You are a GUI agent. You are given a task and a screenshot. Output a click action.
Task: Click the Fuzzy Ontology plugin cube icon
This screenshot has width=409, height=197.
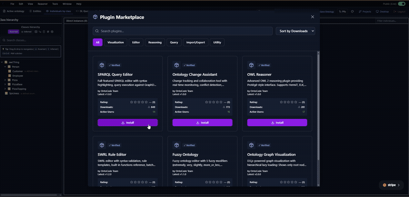(177, 145)
